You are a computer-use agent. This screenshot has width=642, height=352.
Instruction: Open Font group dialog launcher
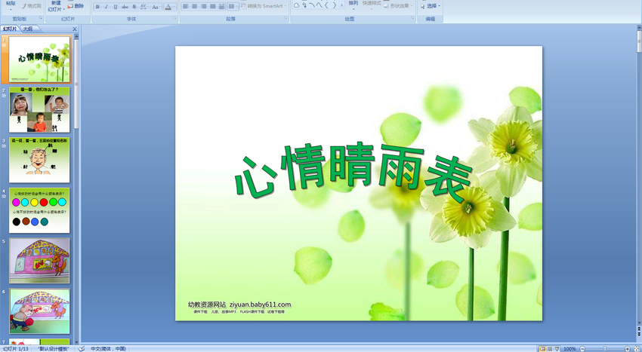pyautogui.click(x=174, y=19)
